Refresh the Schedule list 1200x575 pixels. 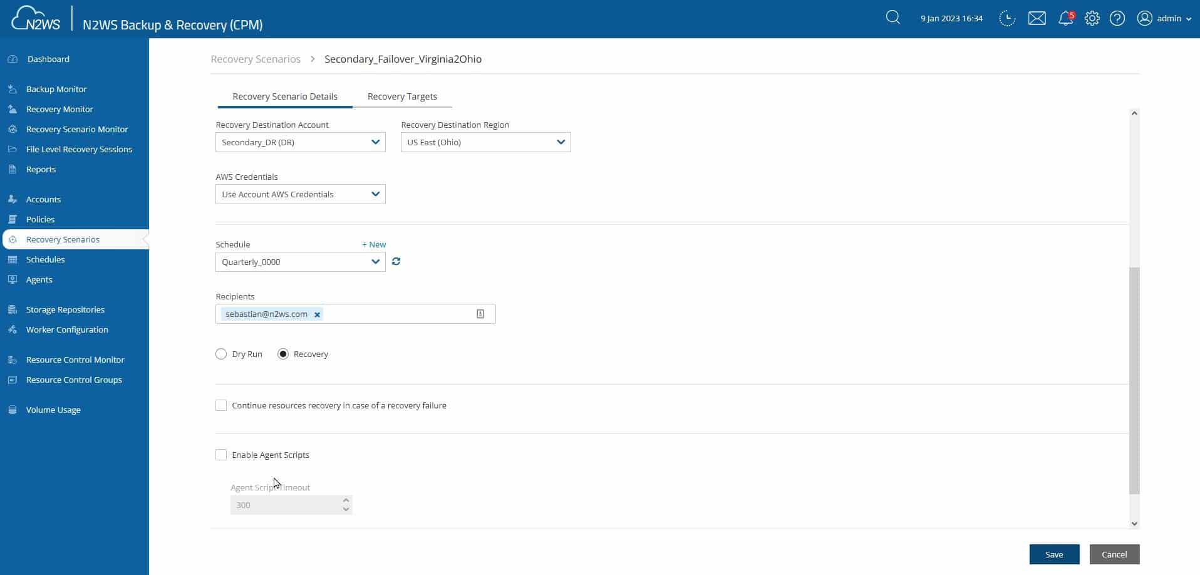(x=396, y=261)
